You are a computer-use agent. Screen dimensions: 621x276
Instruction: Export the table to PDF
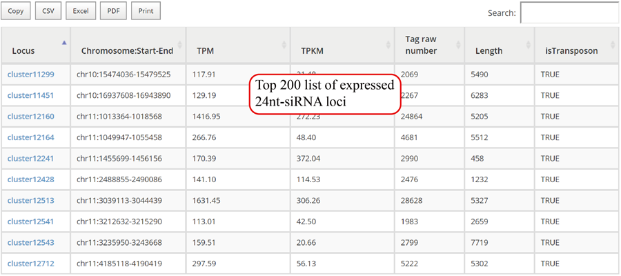pos(113,11)
